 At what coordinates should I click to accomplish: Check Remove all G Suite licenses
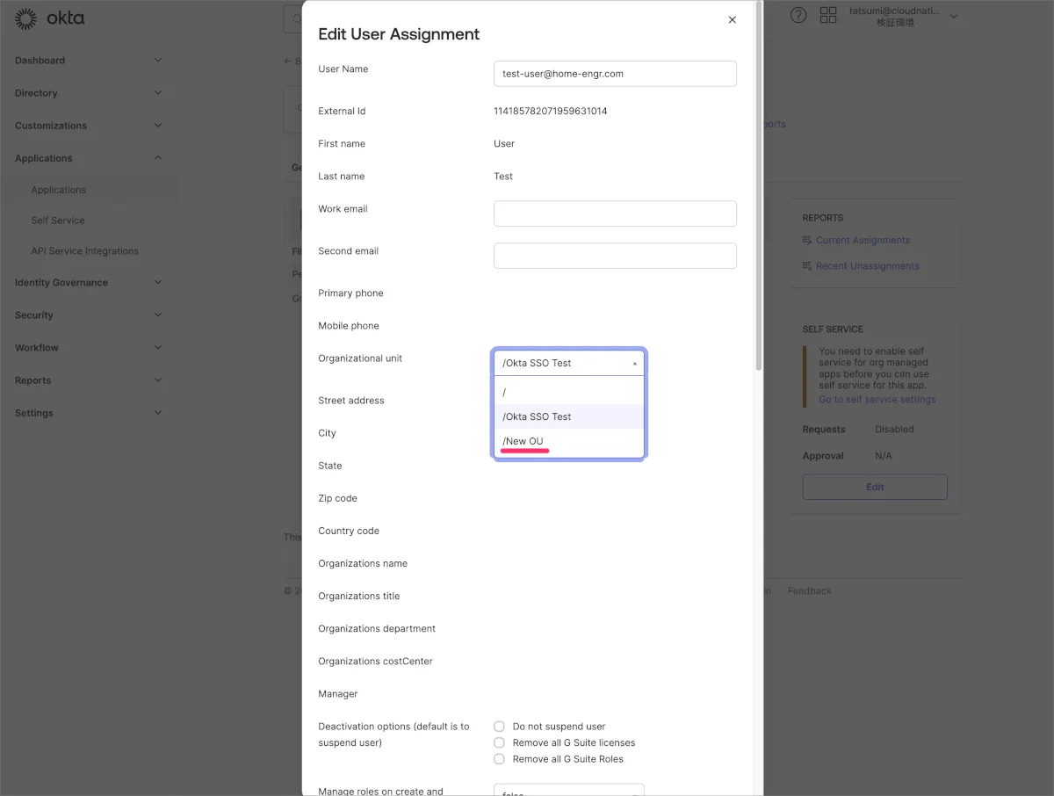click(x=499, y=742)
